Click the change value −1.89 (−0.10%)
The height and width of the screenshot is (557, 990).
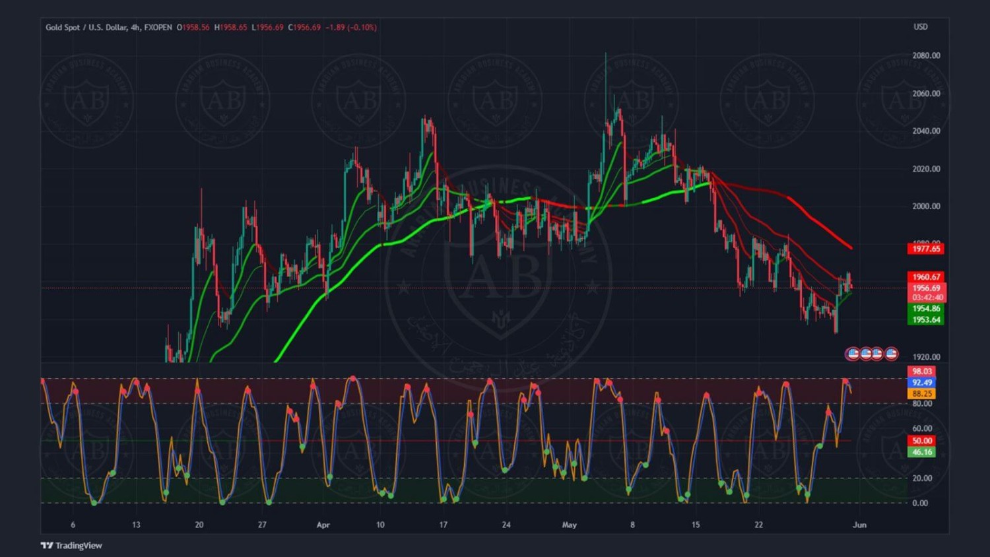pos(351,27)
